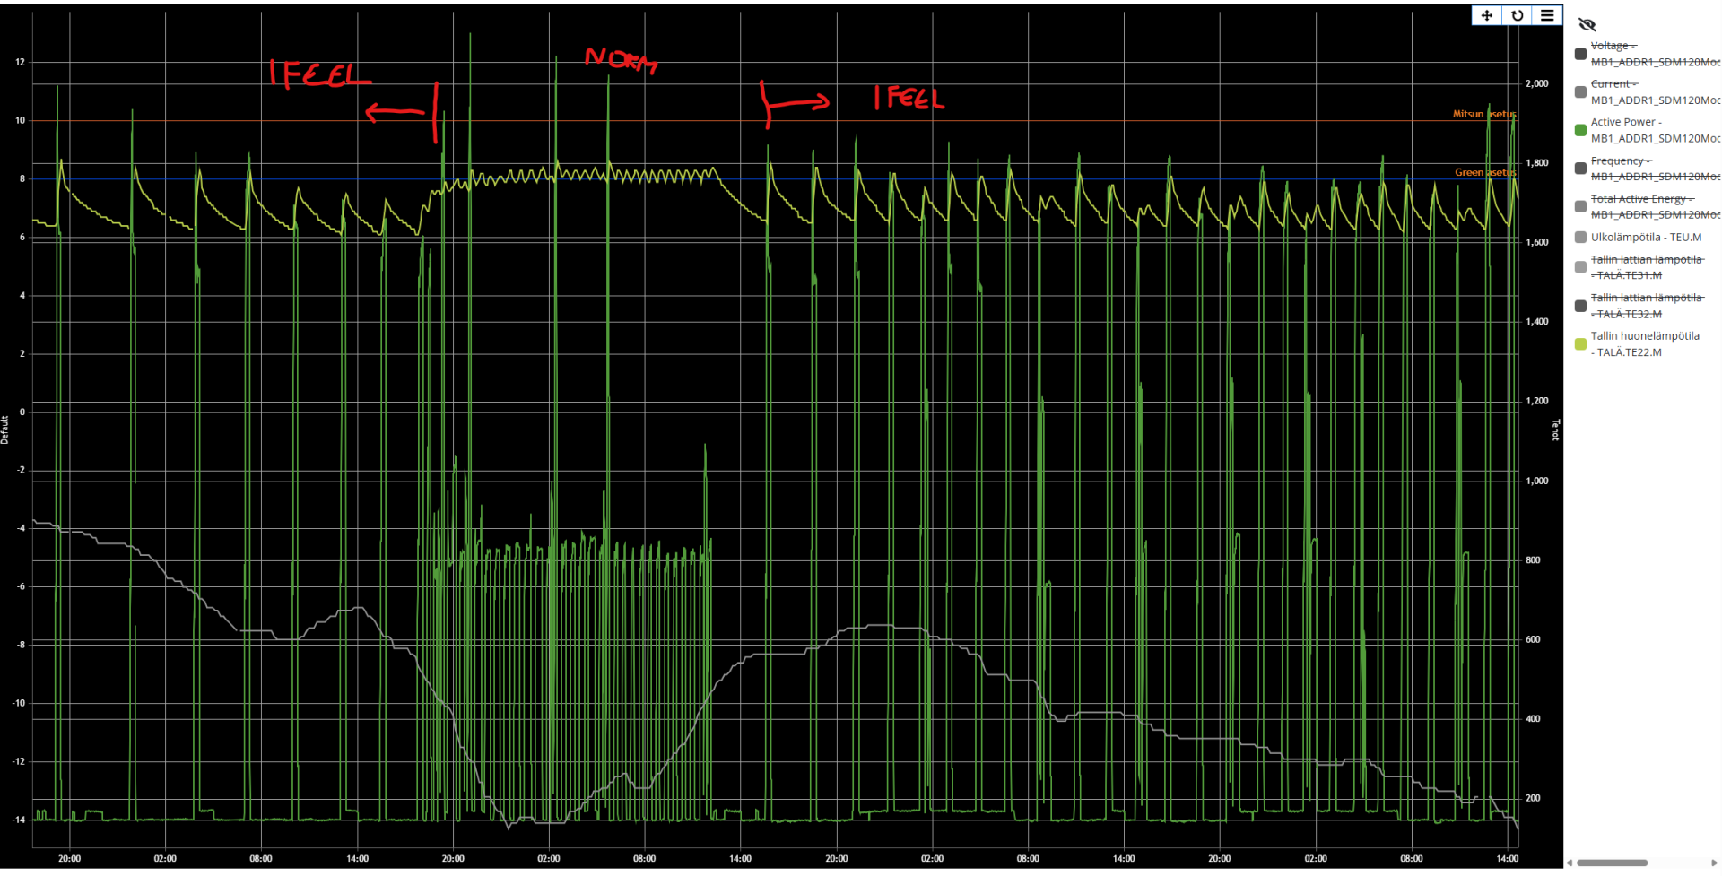Open the chart hamburger menu

click(x=1547, y=15)
